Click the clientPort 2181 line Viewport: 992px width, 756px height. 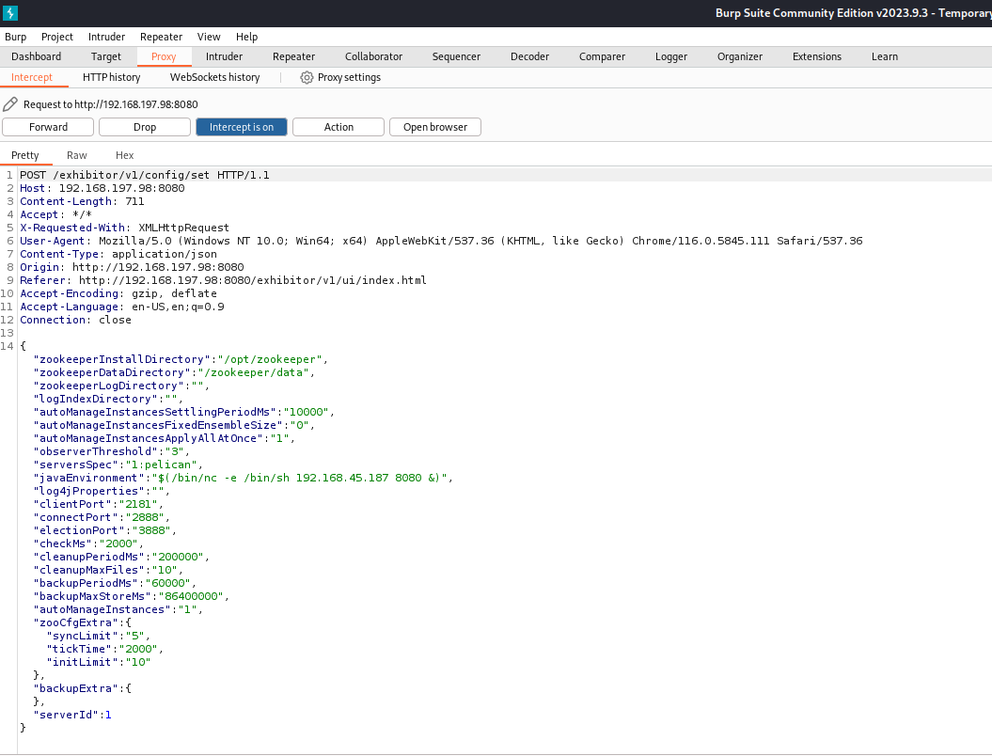click(x=98, y=504)
